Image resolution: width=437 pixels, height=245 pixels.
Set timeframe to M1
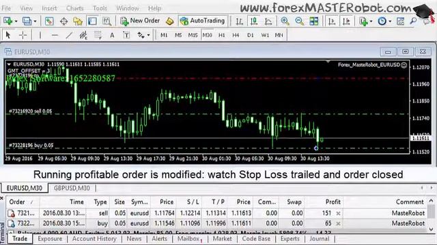(x=164, y=35)
